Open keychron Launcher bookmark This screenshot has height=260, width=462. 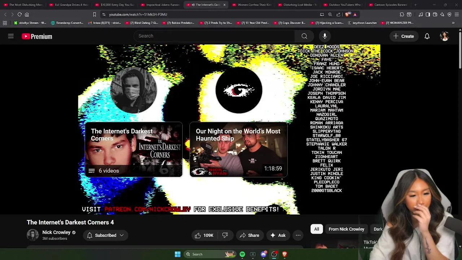click(x=362, y=23)
